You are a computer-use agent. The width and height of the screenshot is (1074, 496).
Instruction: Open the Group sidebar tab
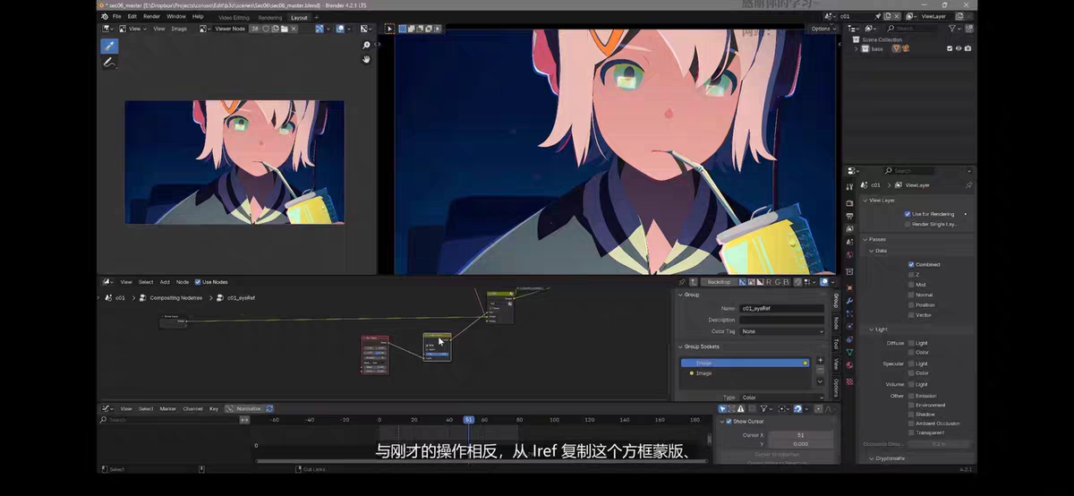click(x=836, y=301)
